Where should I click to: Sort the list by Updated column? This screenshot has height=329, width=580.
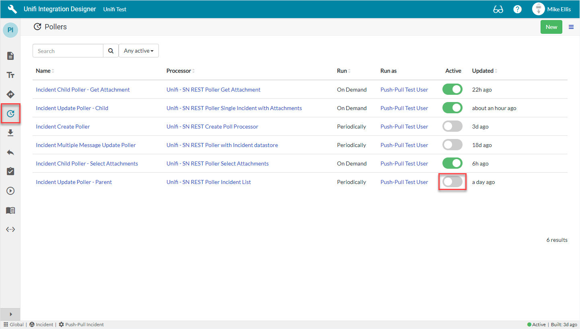click(483, 71)
